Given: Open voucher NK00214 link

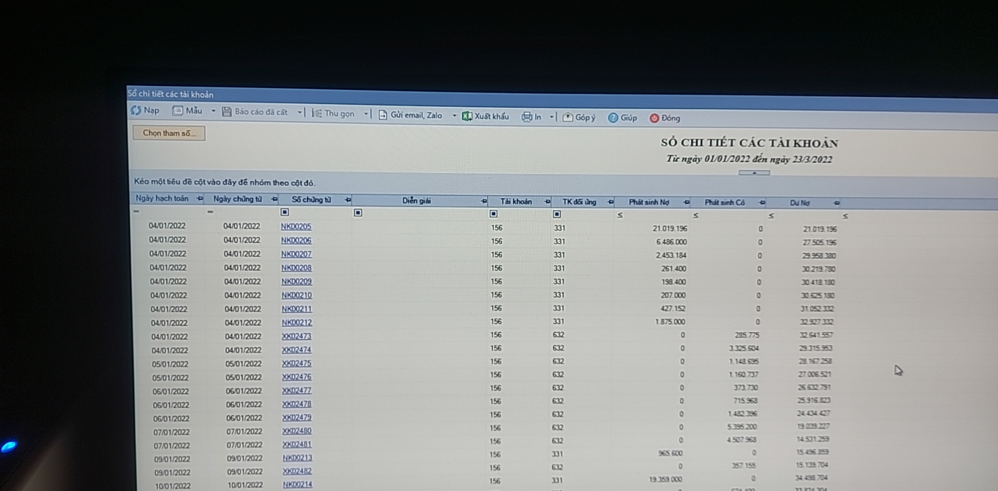Looking at the screenshot, I should tap(298, 484).
